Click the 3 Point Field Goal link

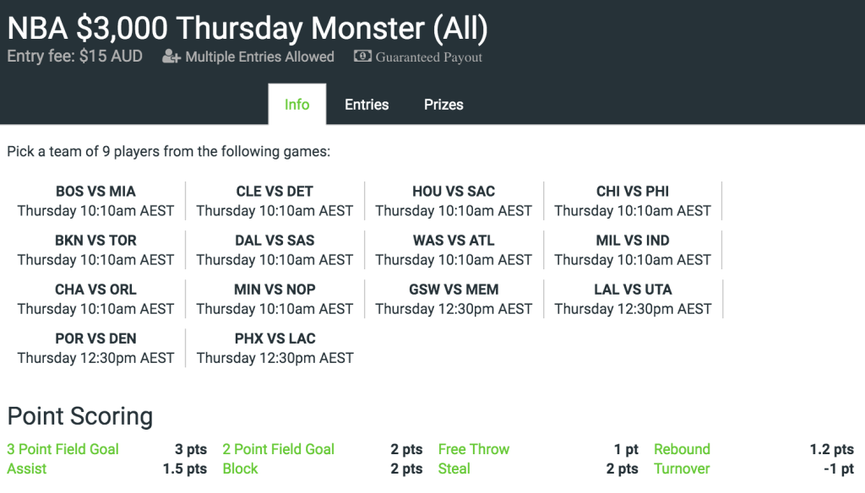click(63, 449)
